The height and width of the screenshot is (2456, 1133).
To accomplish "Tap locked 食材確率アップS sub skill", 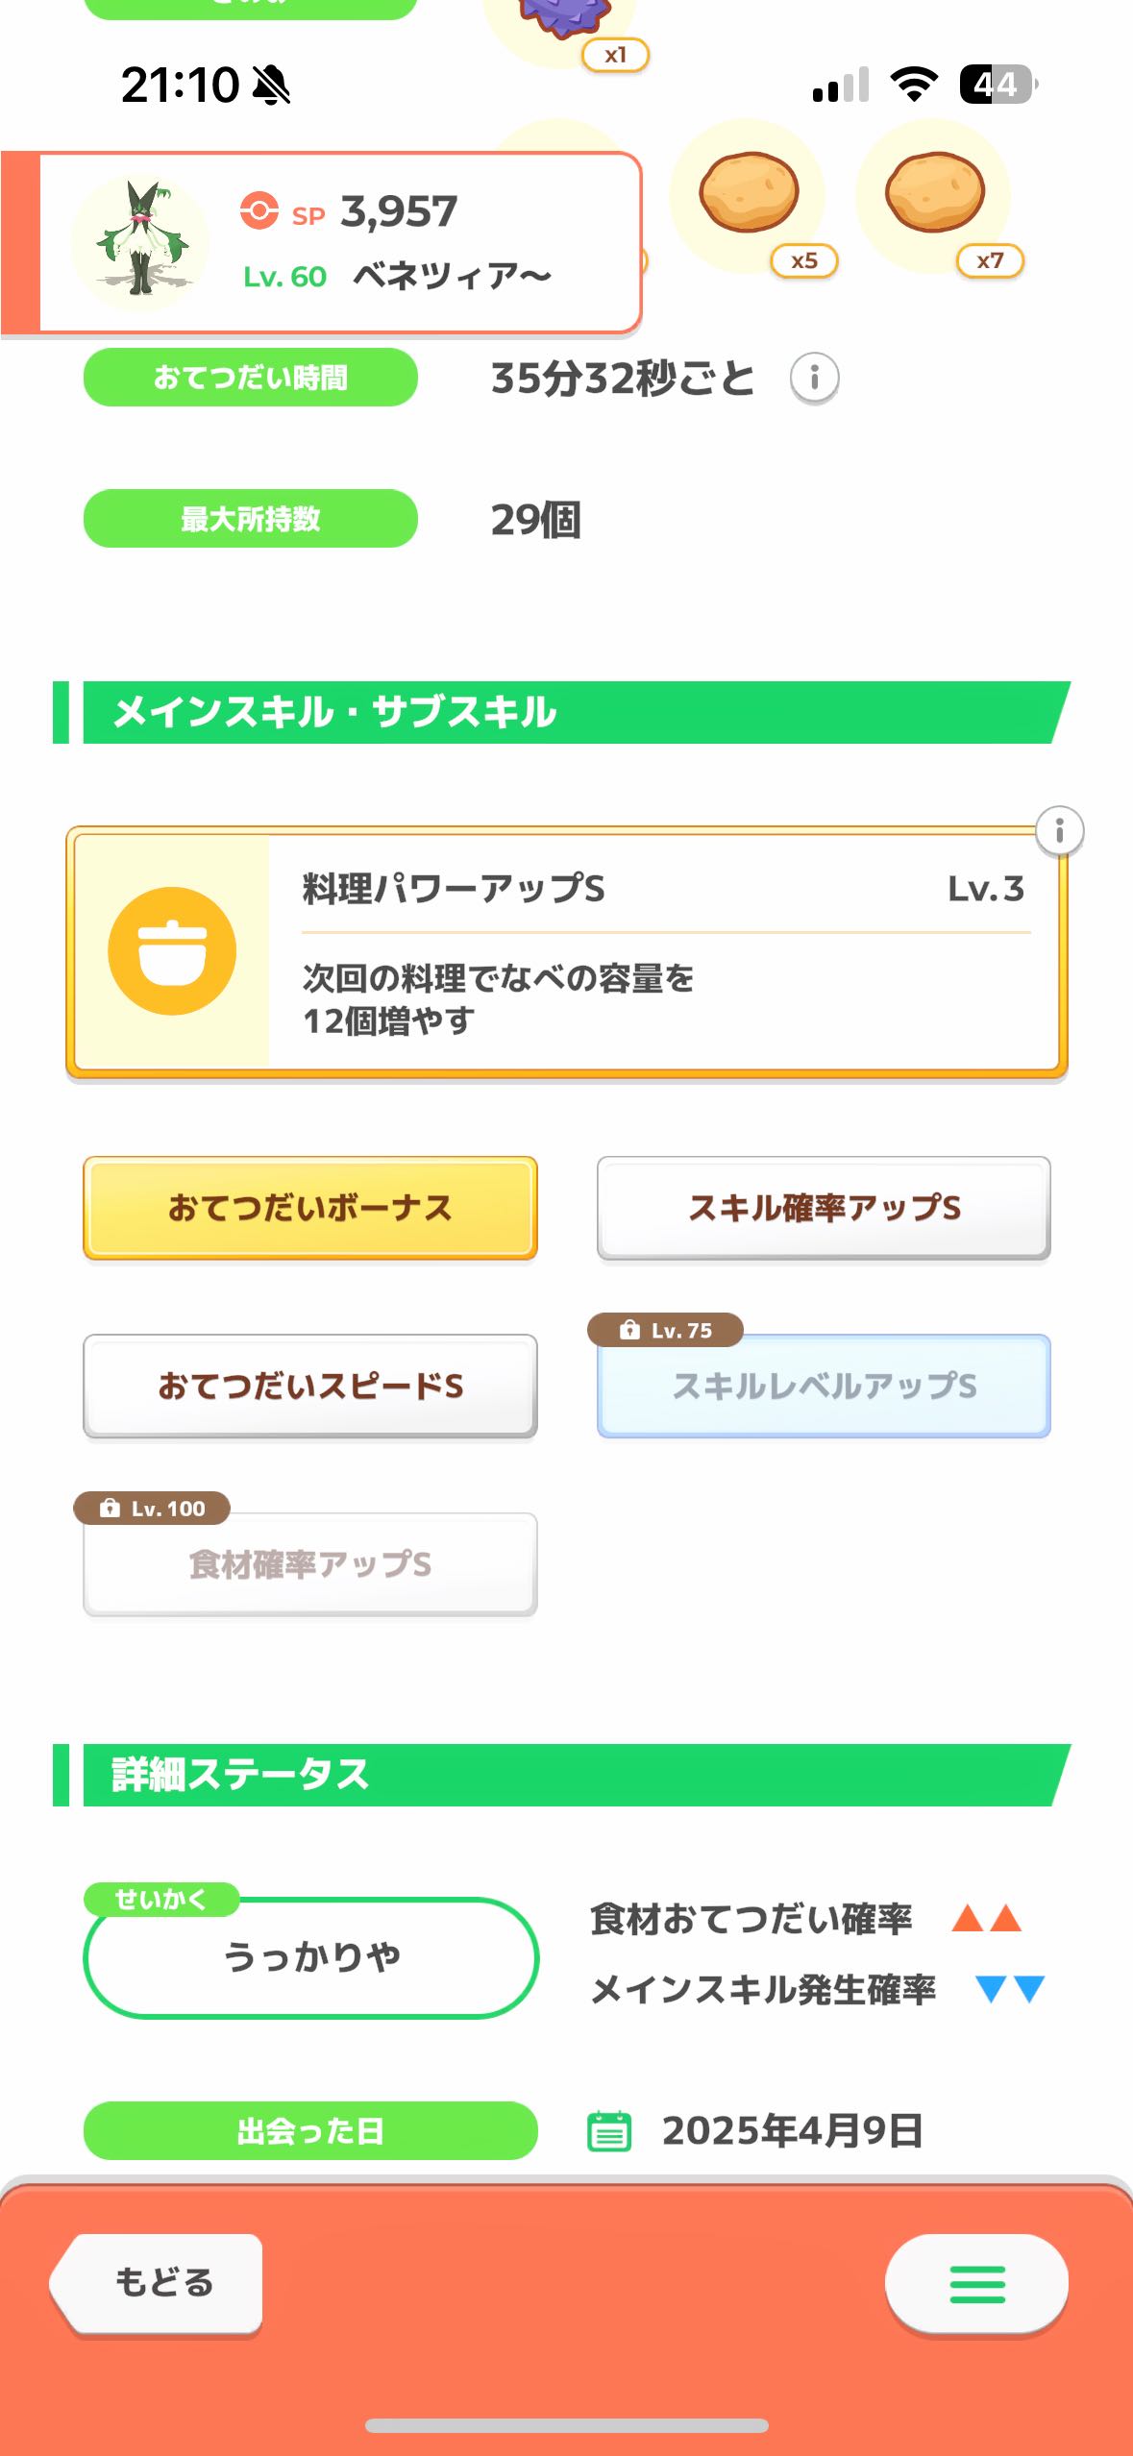I will click(309, 1564).
